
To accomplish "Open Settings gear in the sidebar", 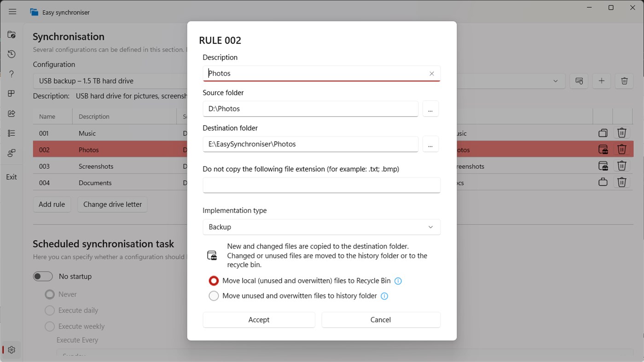I will 12,350.
